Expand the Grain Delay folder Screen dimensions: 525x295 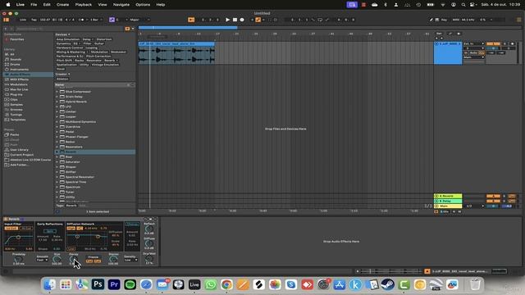[x=57, y=97]
